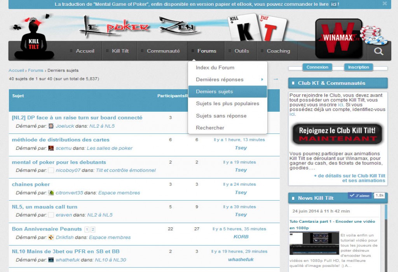398x272 pixels.
Task: Open whathefuk's last reply profile link
Action: (241, 259)
